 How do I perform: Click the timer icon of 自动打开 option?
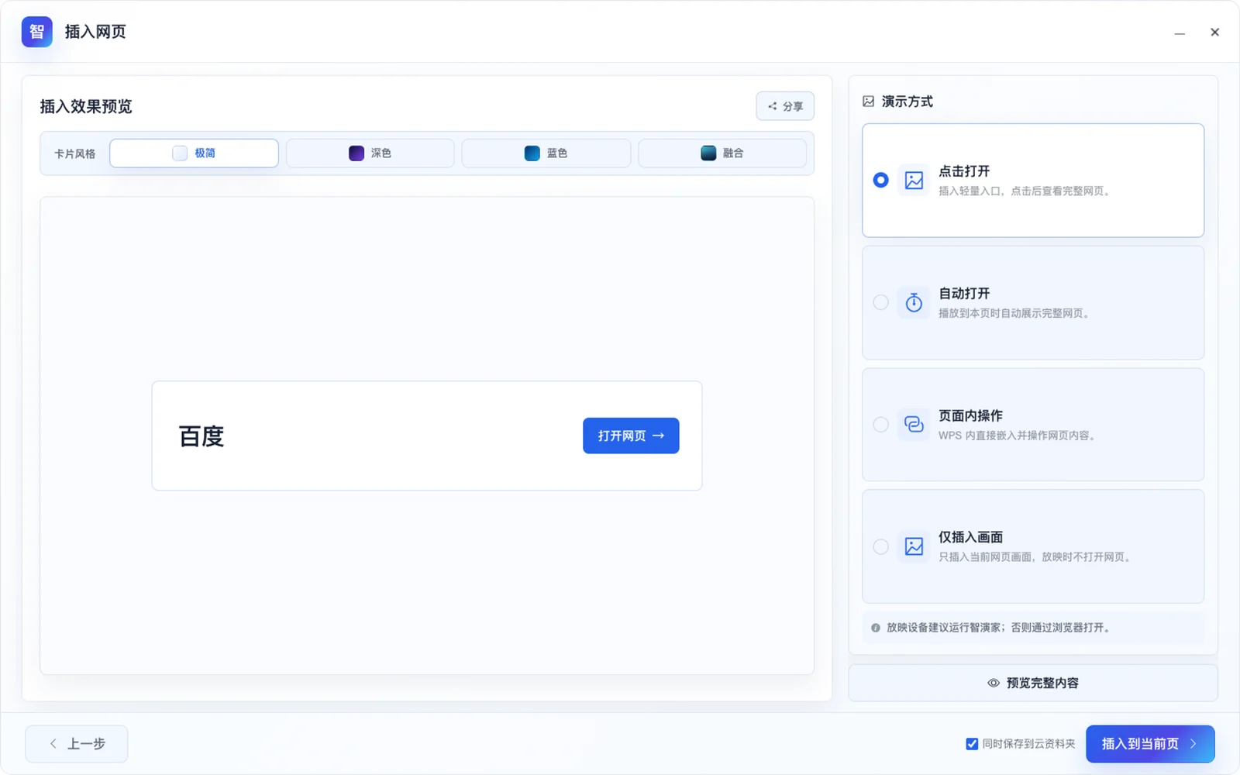(x=914, y=302)
